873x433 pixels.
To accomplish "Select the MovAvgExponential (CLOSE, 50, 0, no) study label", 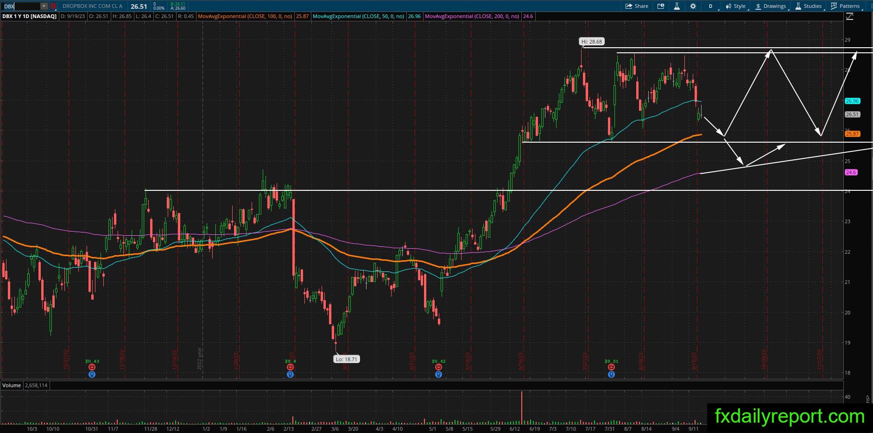I will point(359,16).
